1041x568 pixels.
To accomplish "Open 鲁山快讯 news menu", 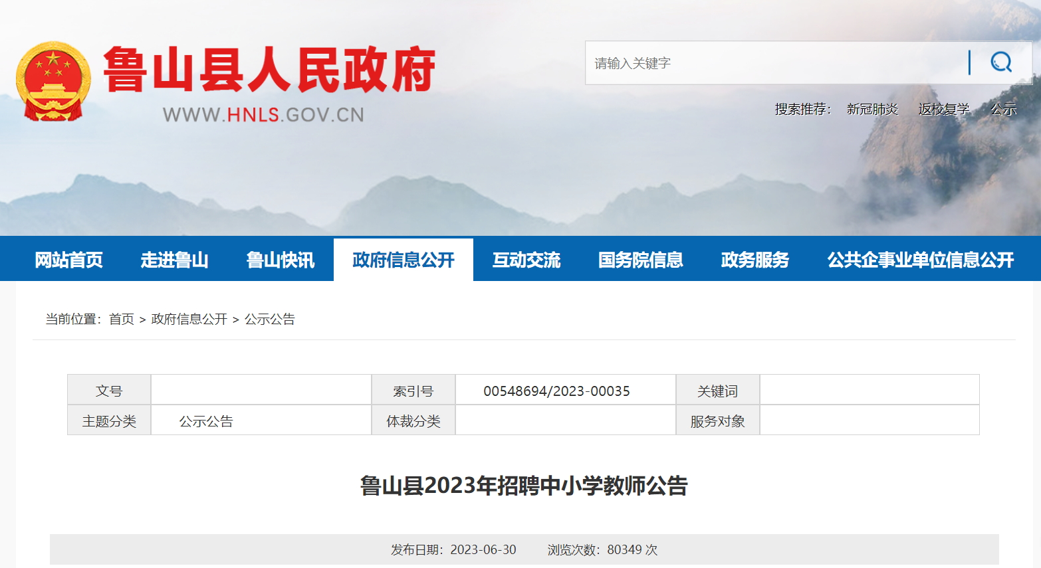I will pyautogui.click(x=281, y=260).
